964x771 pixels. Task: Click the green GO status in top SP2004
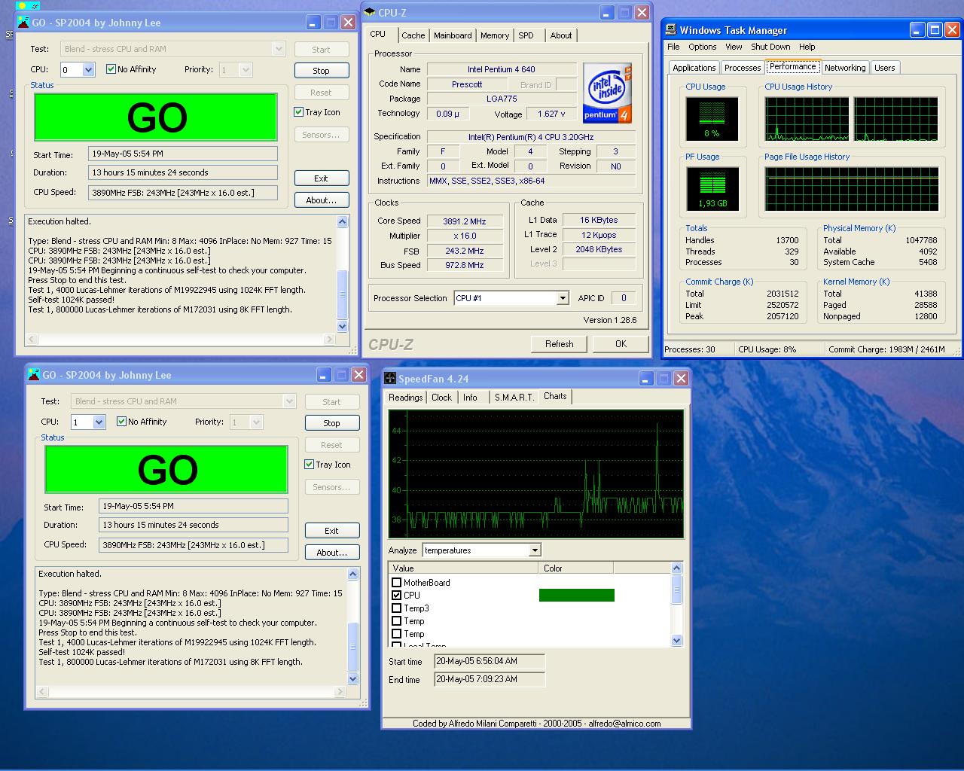click(157, 117)
